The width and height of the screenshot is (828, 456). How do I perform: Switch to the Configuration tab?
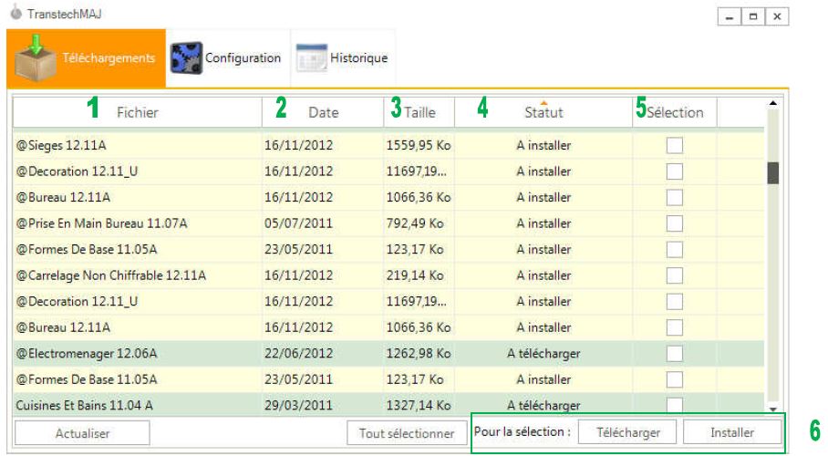click(242, 58)
